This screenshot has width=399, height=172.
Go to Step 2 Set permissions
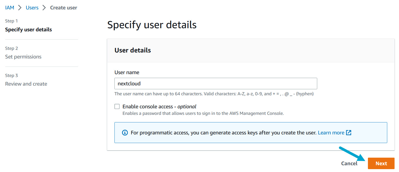click(23, 57)
